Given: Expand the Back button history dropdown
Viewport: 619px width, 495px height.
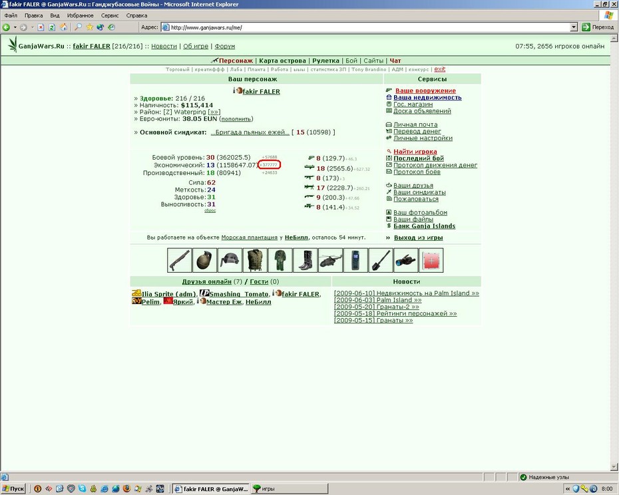Looking at the screenshot, I should click(x=15, y=27).
